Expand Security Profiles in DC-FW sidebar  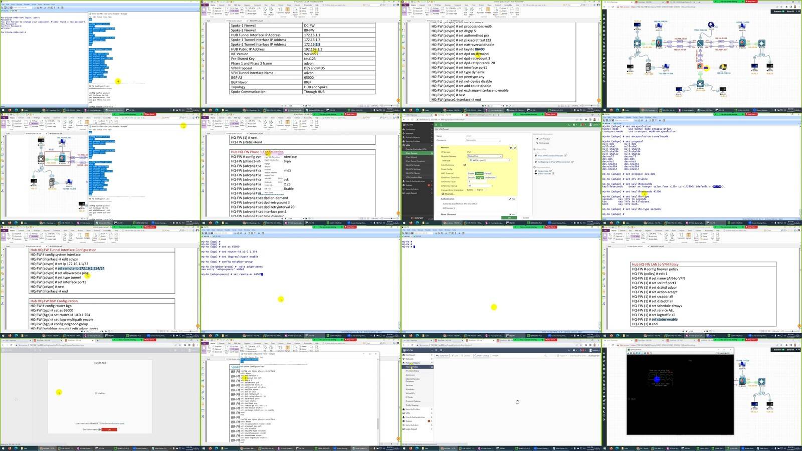point(417,409)
